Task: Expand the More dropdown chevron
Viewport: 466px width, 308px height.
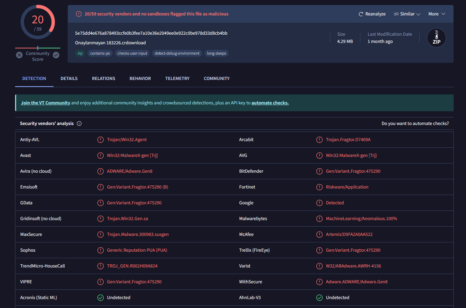Action: (x=443, y=14)
